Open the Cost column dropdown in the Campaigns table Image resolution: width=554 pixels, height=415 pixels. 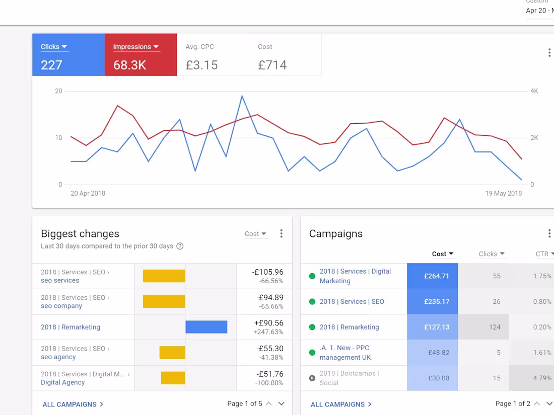click(x=443, y=254)
